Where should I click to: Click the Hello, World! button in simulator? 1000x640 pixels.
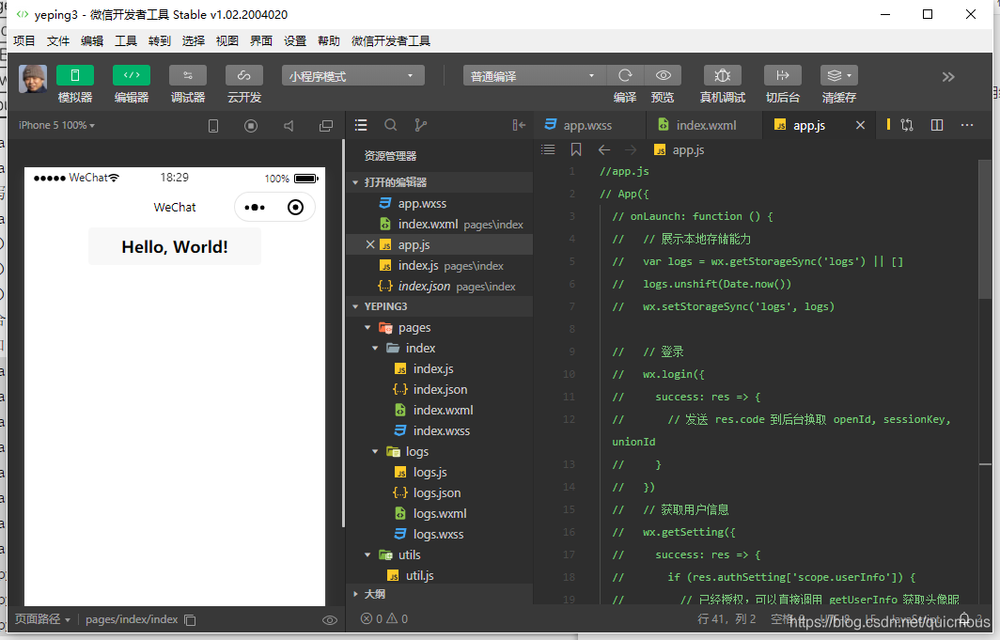tap(175, 246)
